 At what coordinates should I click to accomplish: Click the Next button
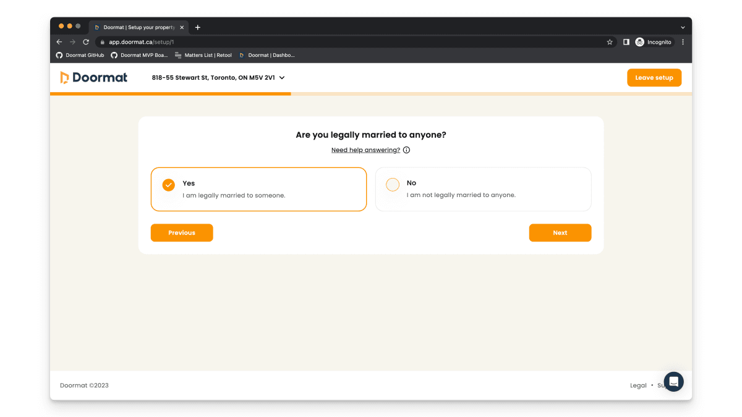pyautogui.click(x=560, y=233)
